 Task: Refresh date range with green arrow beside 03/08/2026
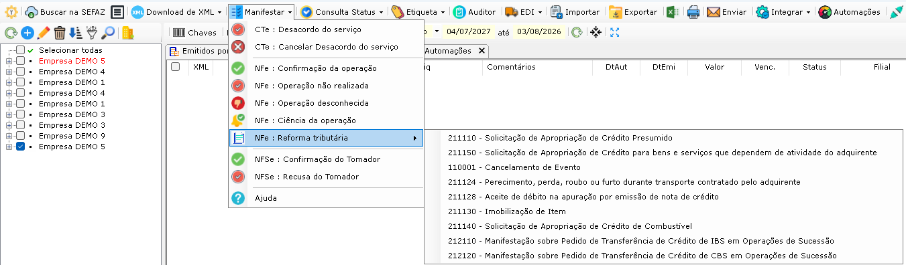577,32
